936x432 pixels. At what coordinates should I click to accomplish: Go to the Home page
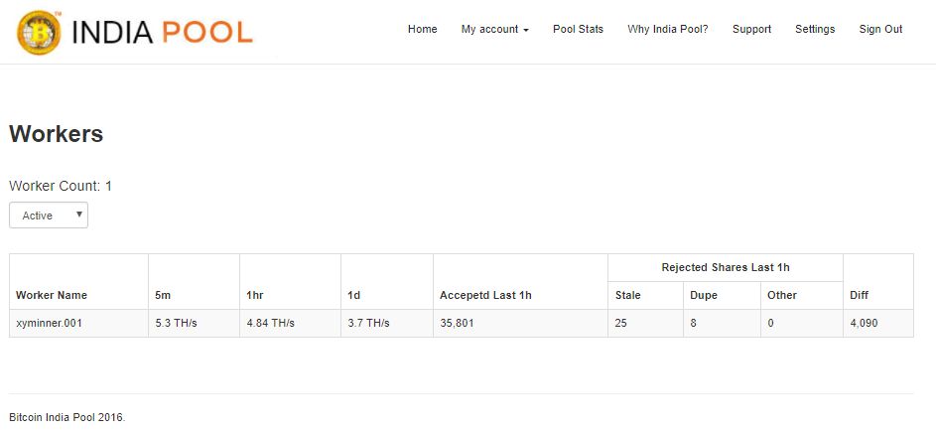422,29
